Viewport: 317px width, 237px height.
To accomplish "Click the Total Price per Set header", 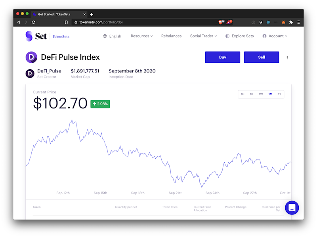I will click(271, 209).
